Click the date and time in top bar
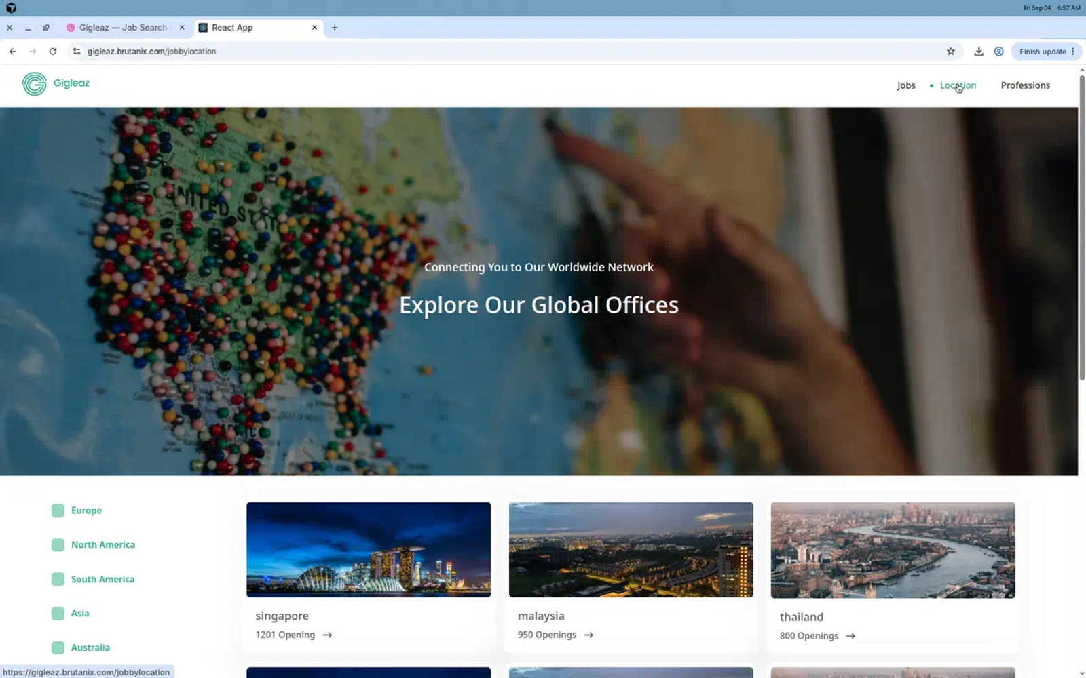Screen dimensions: 1086x678 (1051, 8)
